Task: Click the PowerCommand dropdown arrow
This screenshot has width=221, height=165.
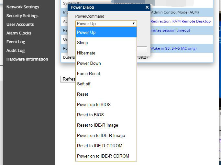Action: click(134, 24)
